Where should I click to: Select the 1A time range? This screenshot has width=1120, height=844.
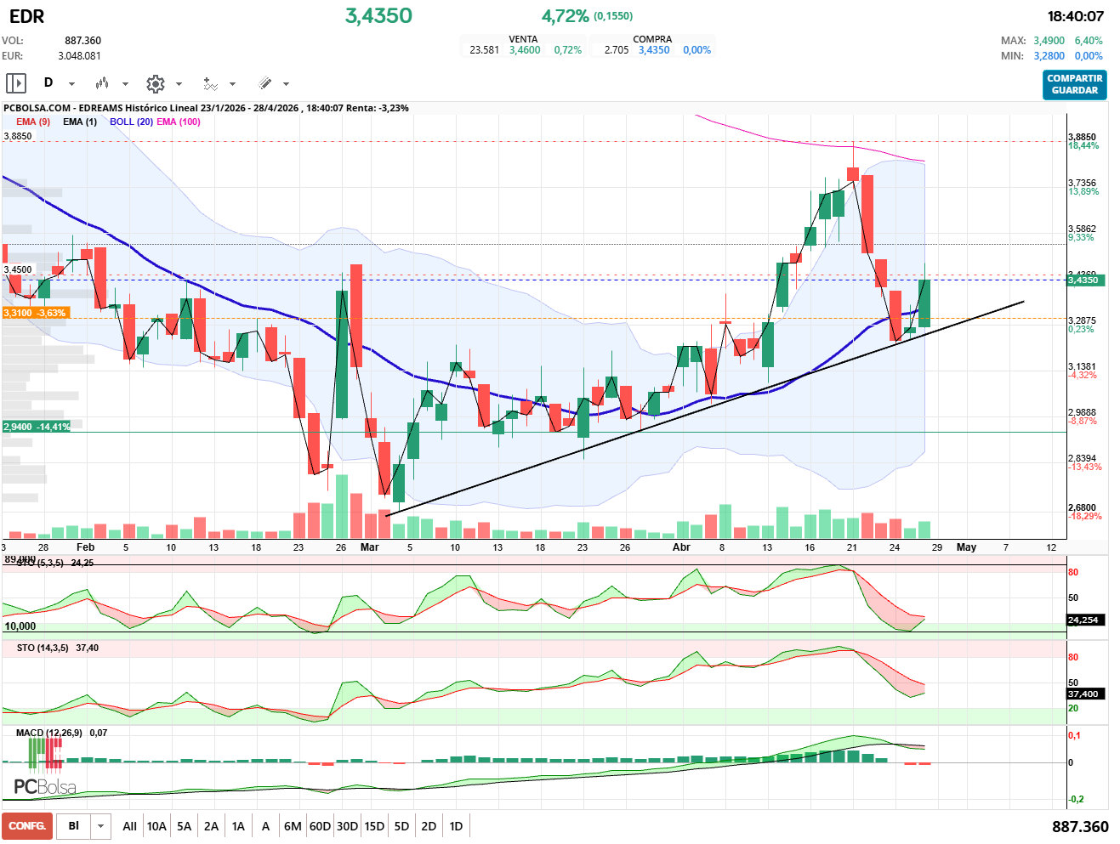click(238, 826)
